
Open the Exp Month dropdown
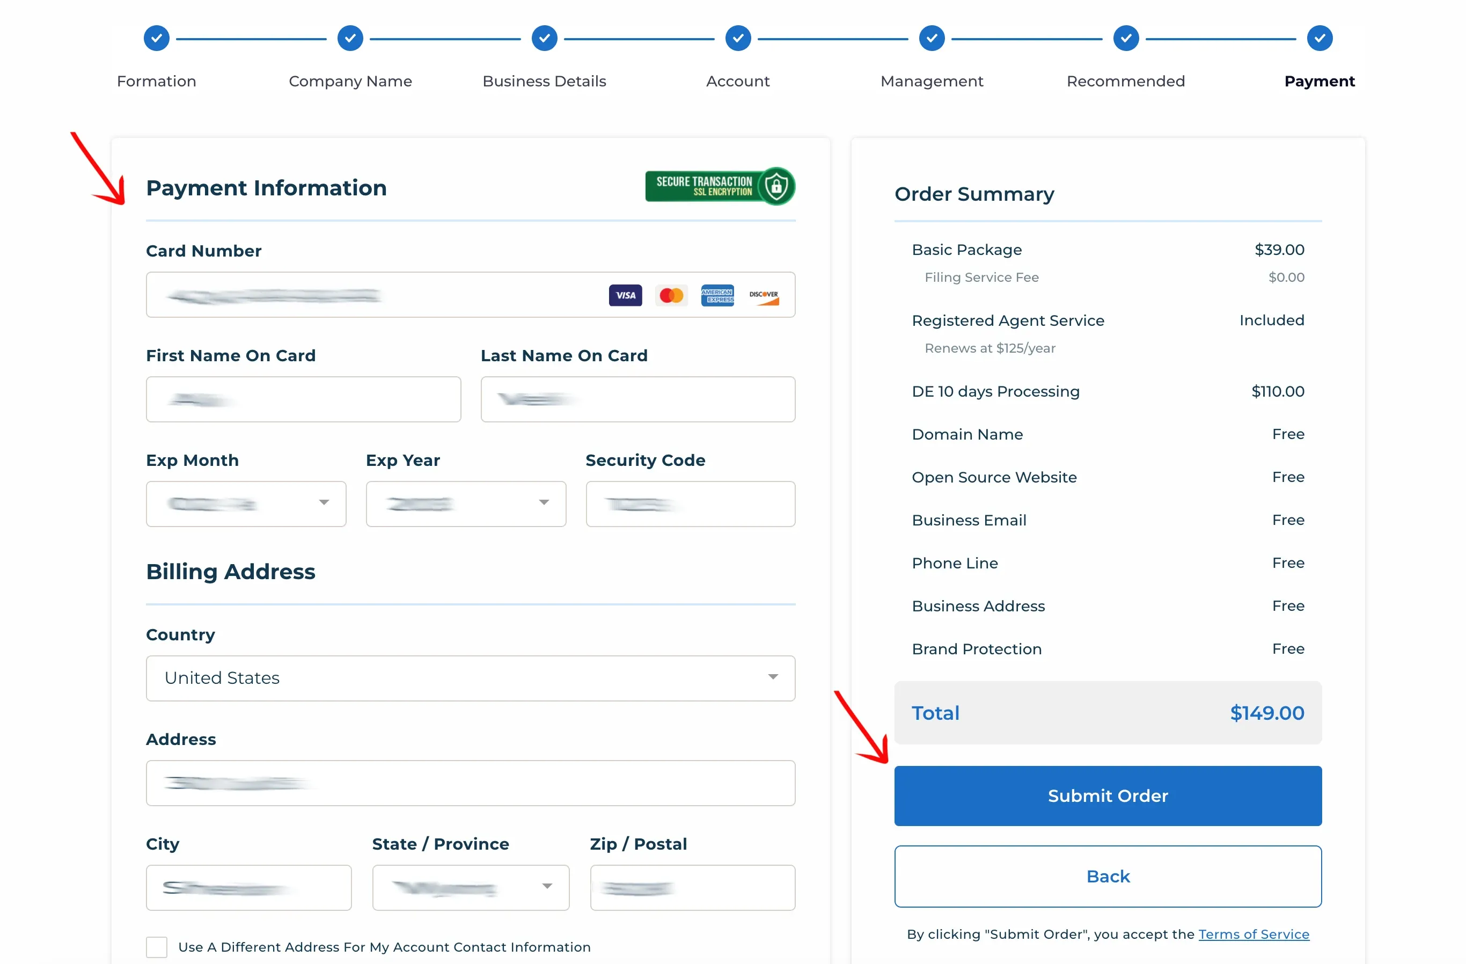(x=246, y=504)
